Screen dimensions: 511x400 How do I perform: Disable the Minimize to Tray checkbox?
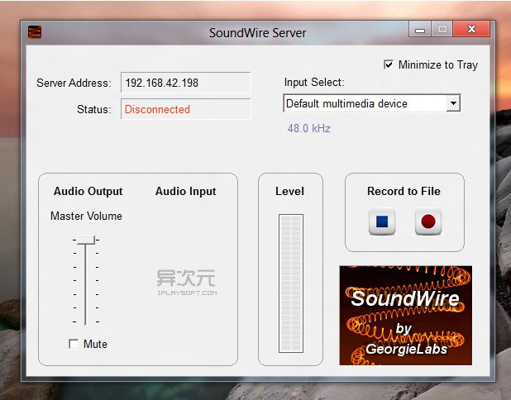(x=389, y=64)
